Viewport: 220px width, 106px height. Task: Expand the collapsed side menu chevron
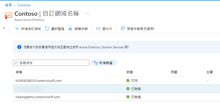click(4, 28)
